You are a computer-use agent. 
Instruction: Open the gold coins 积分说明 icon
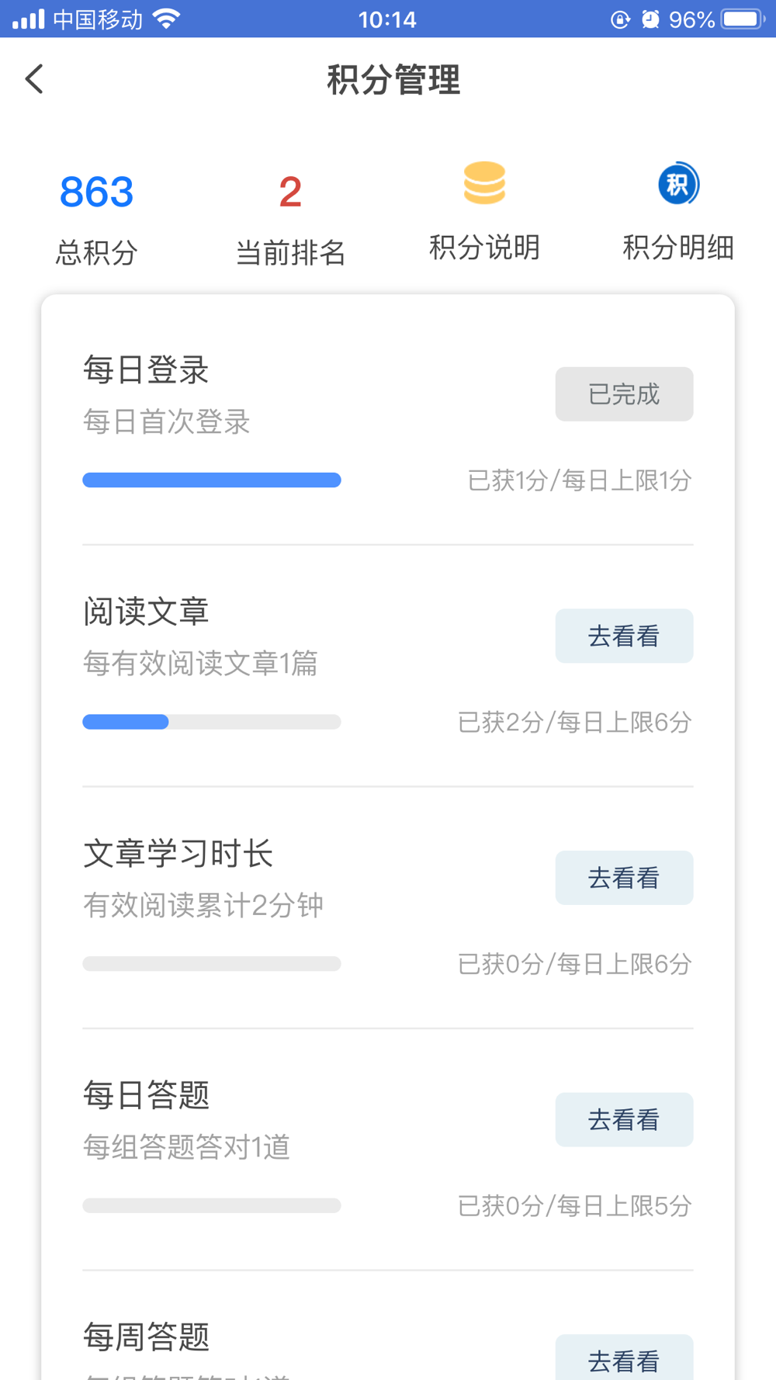tap(484, 183)
